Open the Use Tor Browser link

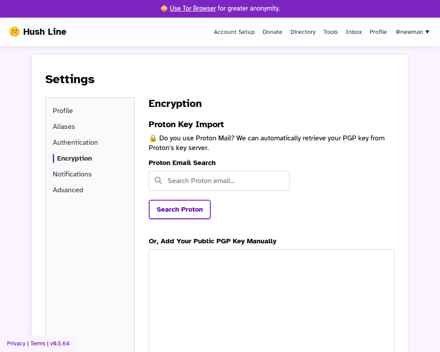[x=192, y=8]
